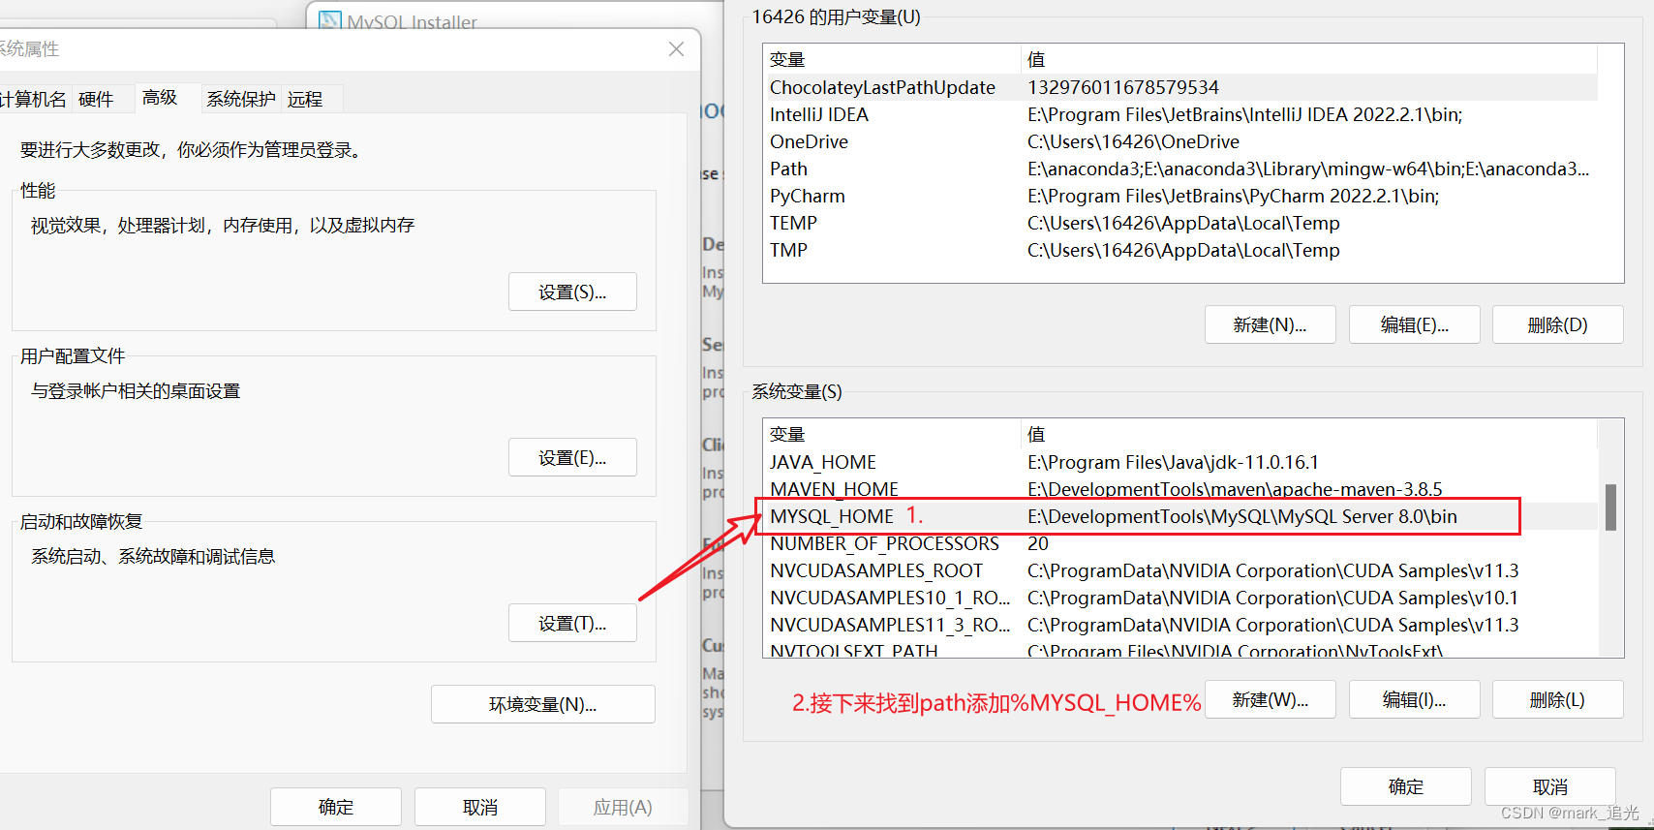The image size is (1654, 830).
Task: Click the user variables 变量 column header
Action: pos(892,59)
